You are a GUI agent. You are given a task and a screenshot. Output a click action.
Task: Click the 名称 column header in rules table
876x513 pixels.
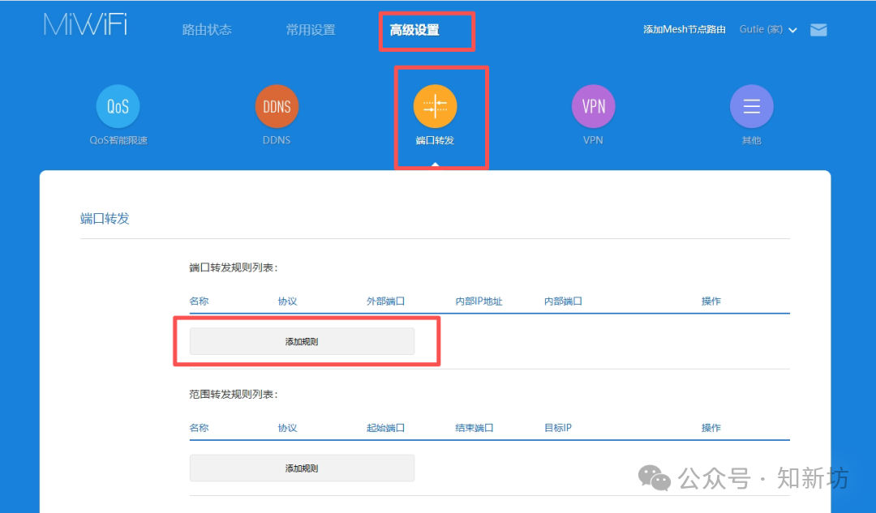pos(199,301)
